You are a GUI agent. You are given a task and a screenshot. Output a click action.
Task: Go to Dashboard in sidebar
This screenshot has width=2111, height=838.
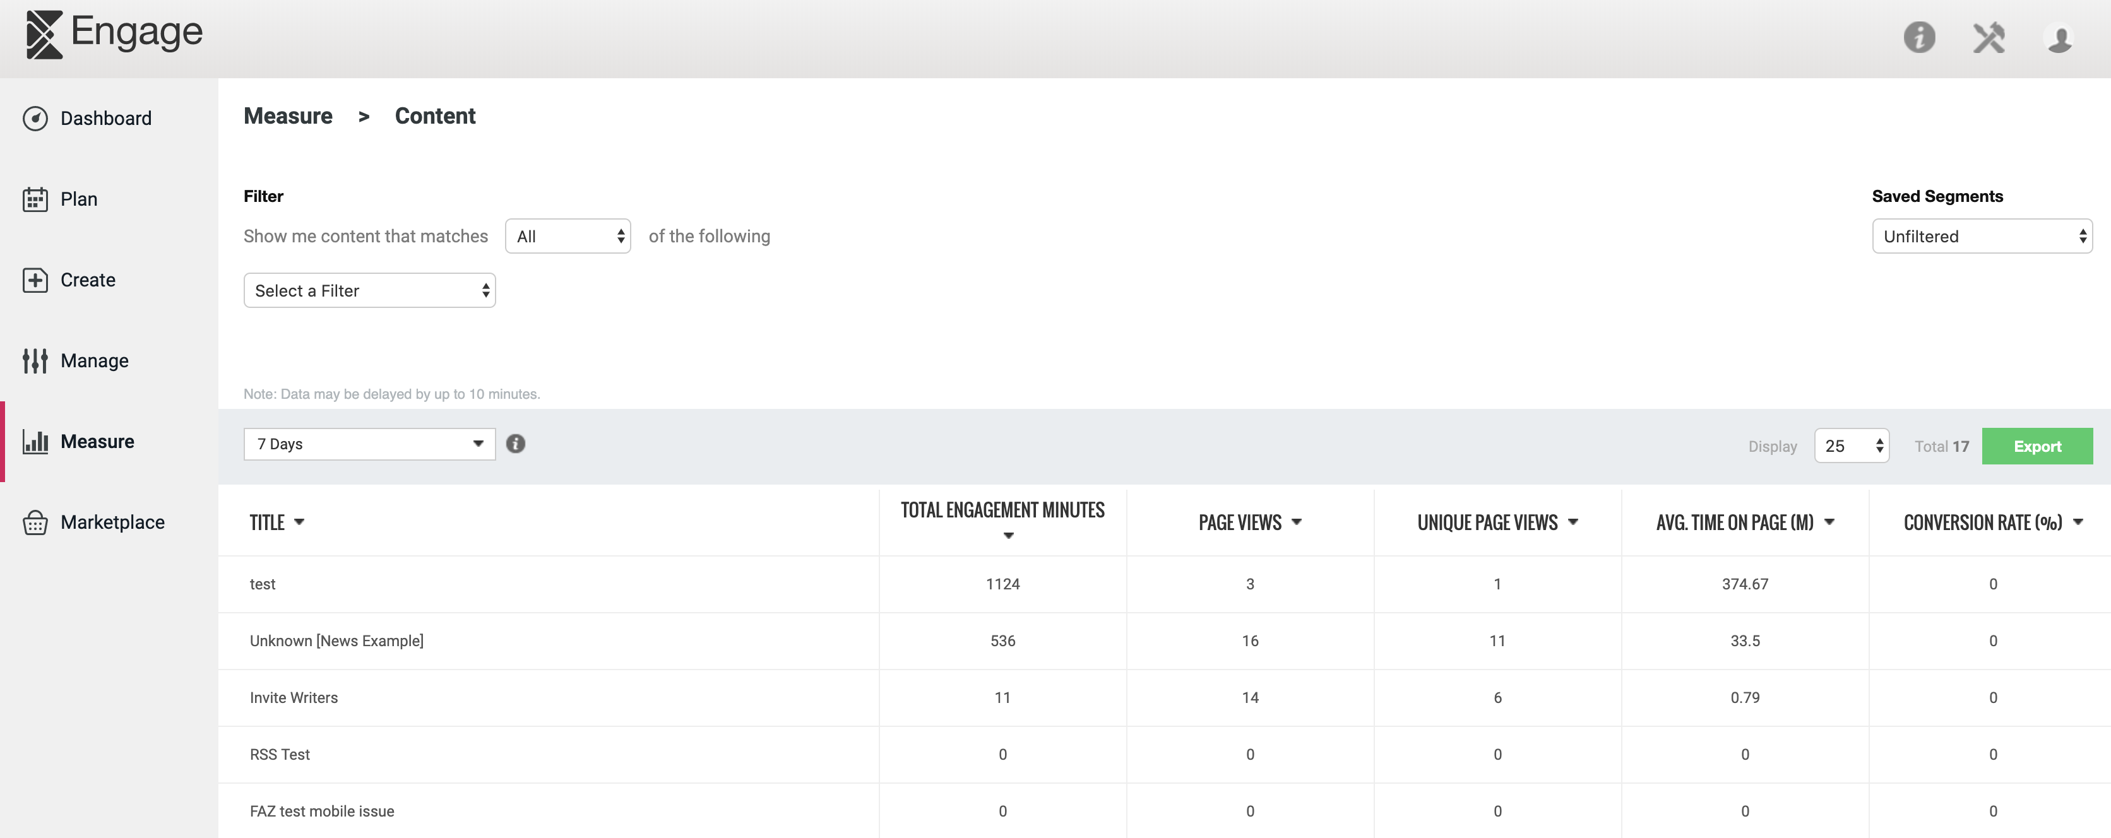coord(105,119)
